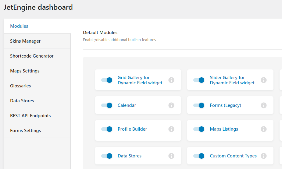Toggle Slider Gallery for Dynamic Field widget
This screenshot has width=282, height=169.
pyautogui.click(x=199, y=80)
